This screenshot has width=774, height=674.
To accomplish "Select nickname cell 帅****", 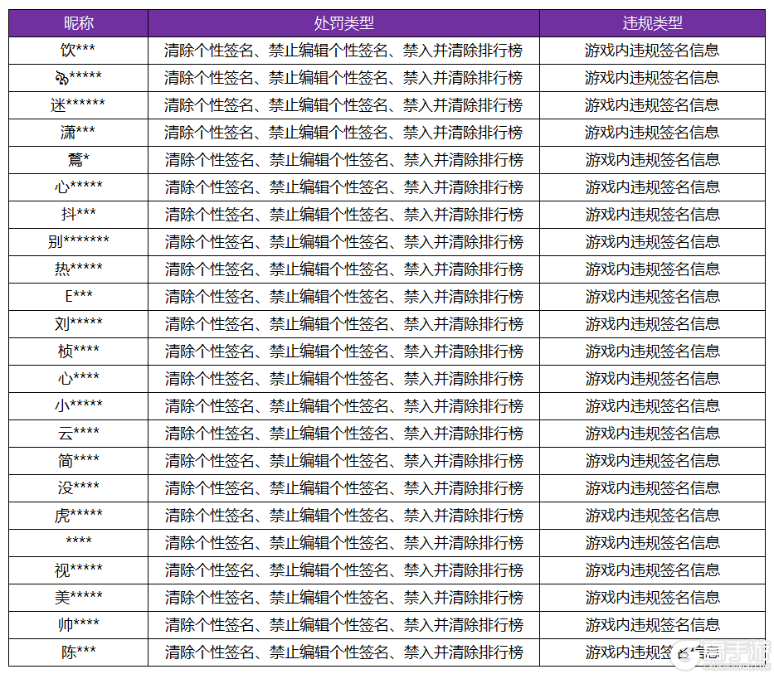I will tap(78, 625).
